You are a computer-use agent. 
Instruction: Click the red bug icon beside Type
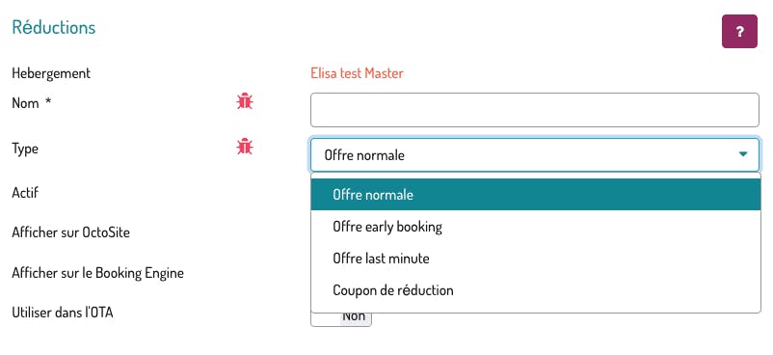244,146
